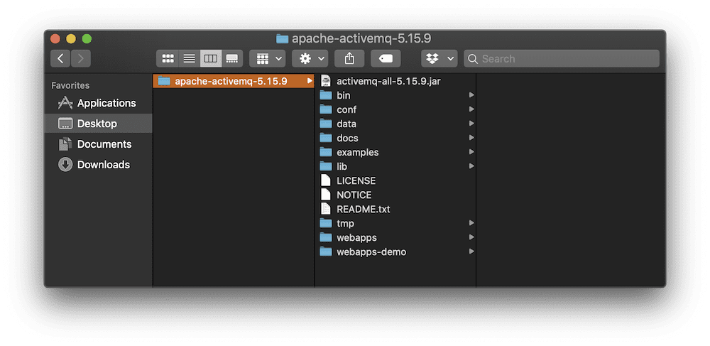Expand the bin folder arrow
This screenshot has width=710, height=346.
[471, 95]
